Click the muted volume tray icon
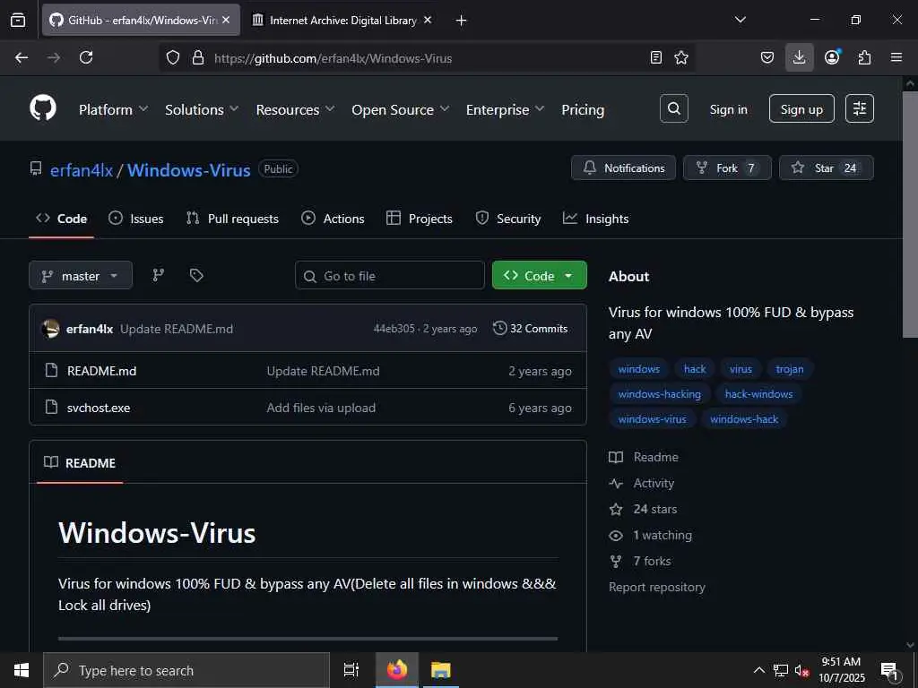This screenshot has width=918, height=688. pyautogui.click(x=801, y=670)
